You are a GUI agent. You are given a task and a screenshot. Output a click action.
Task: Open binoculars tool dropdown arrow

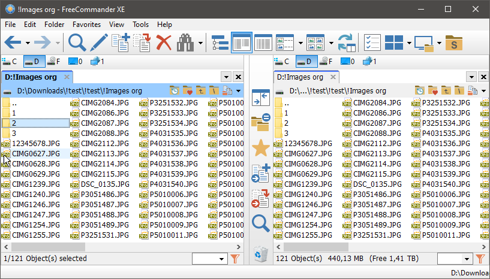(x=200, y=43)
